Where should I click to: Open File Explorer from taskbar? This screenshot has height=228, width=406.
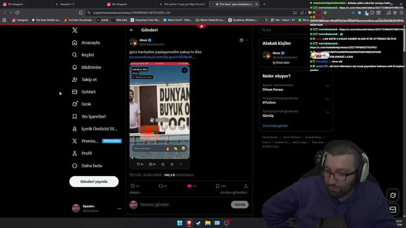(208, 223)
